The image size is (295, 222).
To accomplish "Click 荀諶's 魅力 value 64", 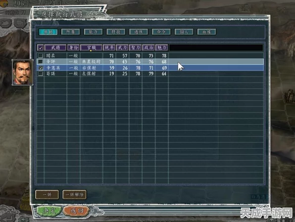I will tap(164, 74).
